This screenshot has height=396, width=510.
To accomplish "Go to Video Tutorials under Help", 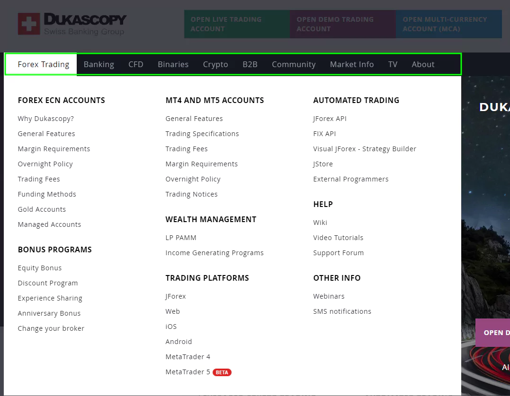I will [x=338, y=238].
